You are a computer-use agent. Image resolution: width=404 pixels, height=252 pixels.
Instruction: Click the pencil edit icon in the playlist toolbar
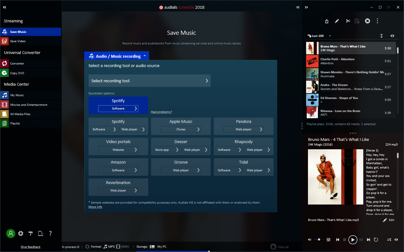[x=337, y=21]
